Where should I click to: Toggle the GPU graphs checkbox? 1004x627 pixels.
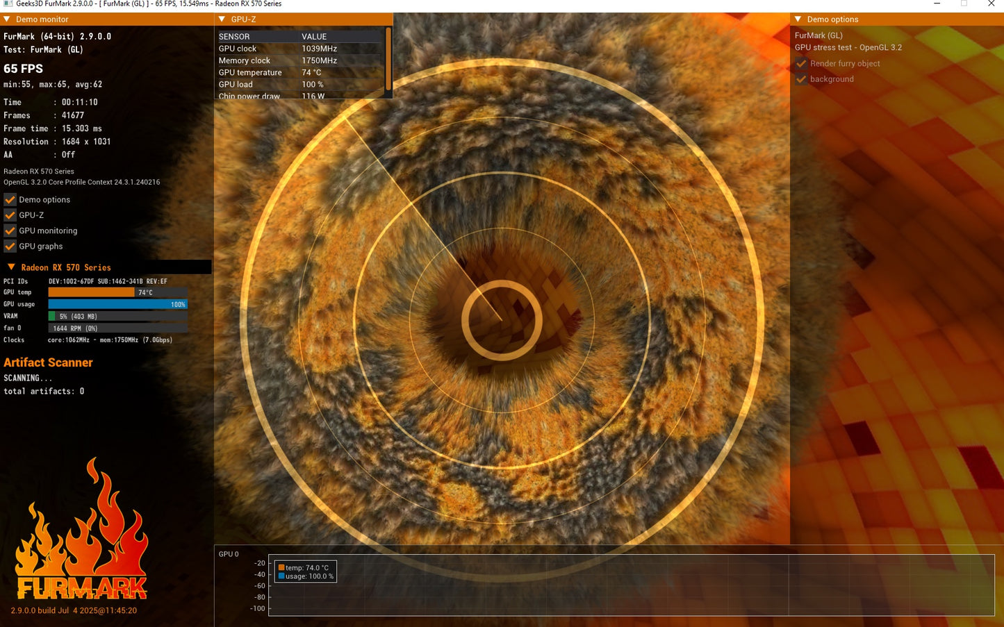tap(10, 246)
